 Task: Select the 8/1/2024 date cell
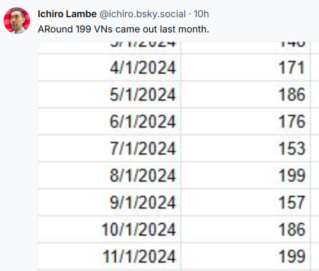109,175
